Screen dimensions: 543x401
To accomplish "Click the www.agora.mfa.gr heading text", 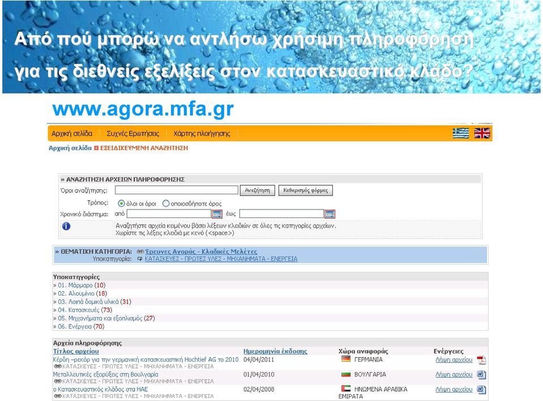I will 143,109.
